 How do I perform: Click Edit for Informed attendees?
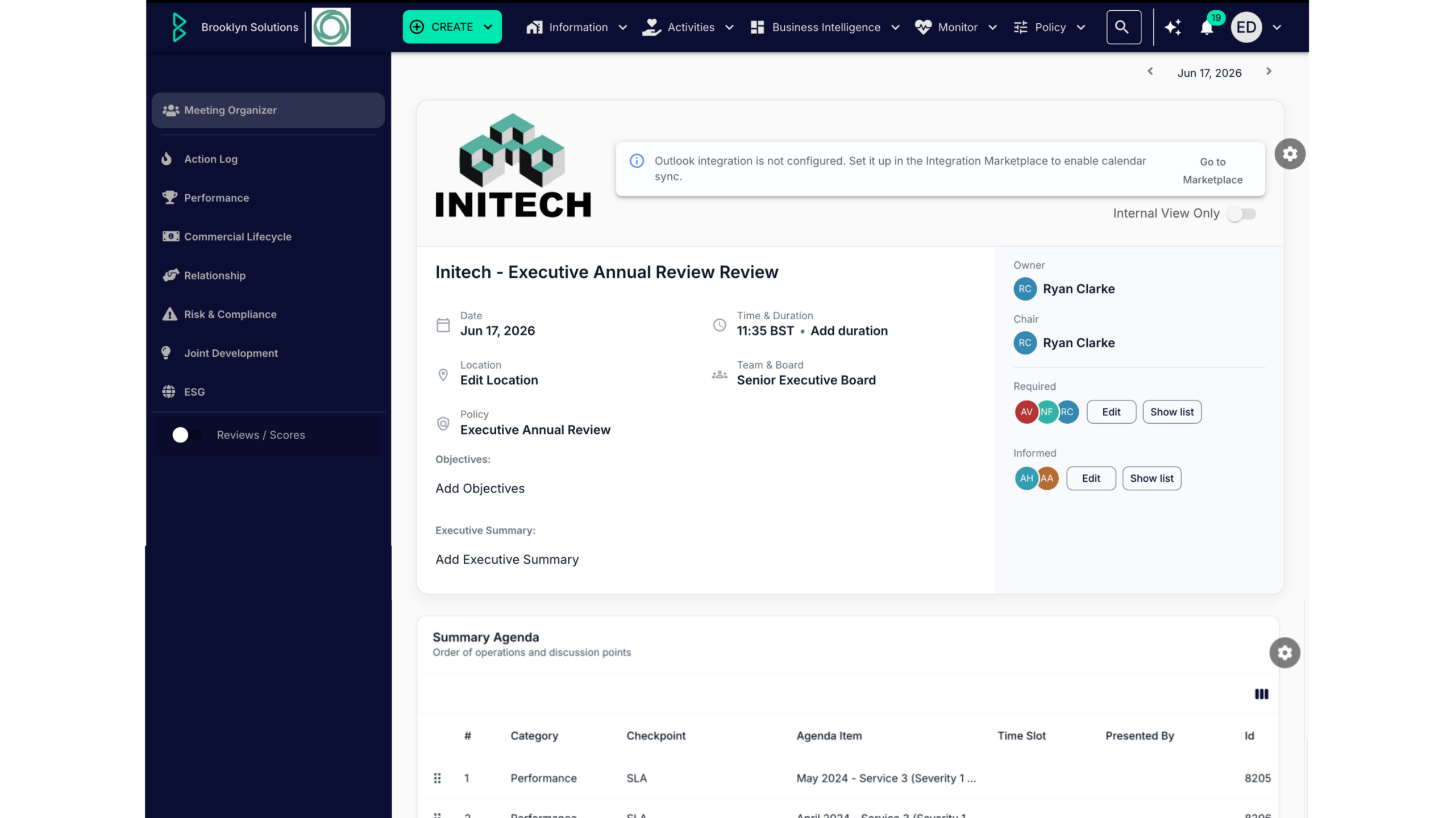coord(1091,478)
